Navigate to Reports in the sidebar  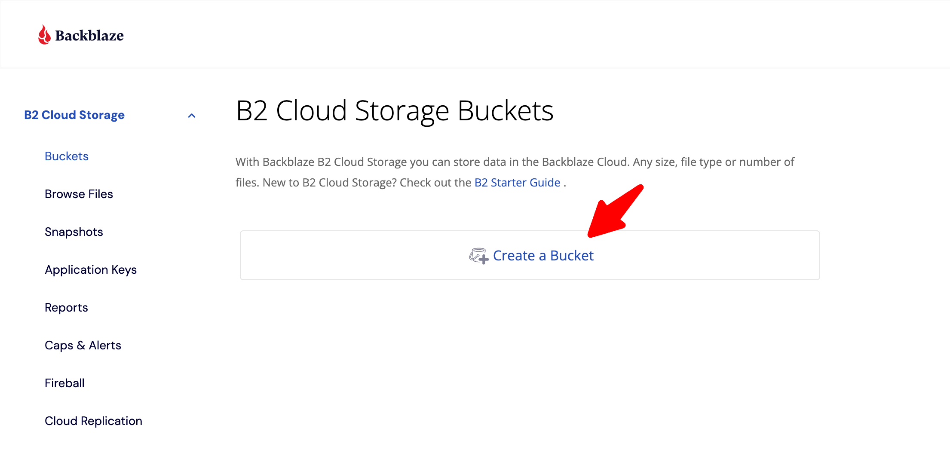66,308
